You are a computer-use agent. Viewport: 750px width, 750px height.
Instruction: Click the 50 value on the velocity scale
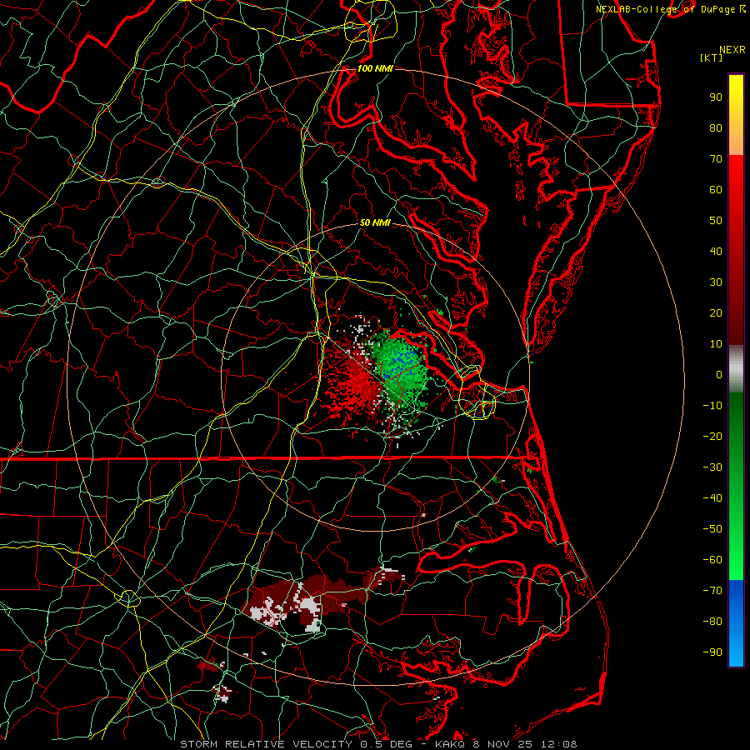[x=716, y=221]
